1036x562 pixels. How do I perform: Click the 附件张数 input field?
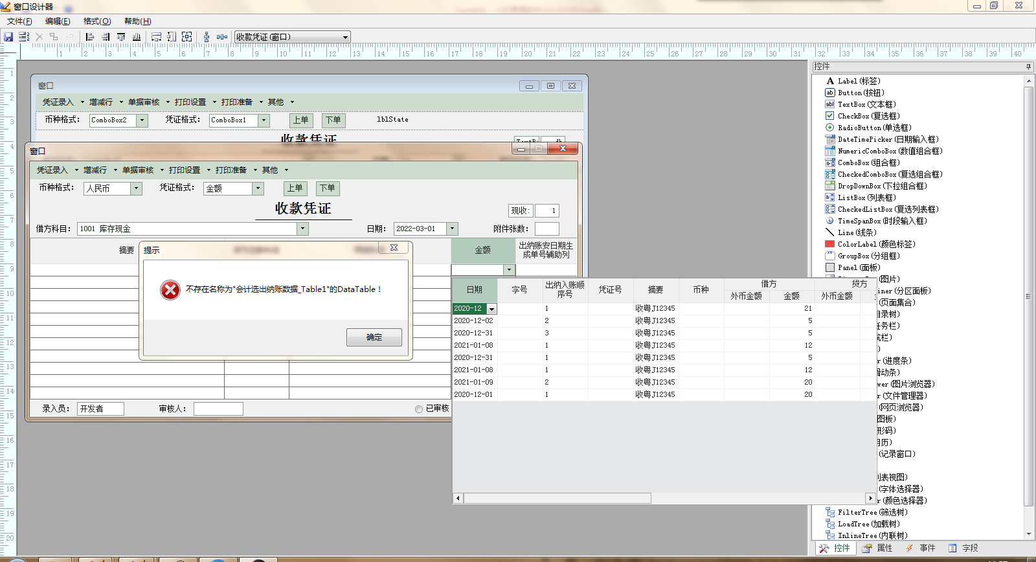[547, 229]
